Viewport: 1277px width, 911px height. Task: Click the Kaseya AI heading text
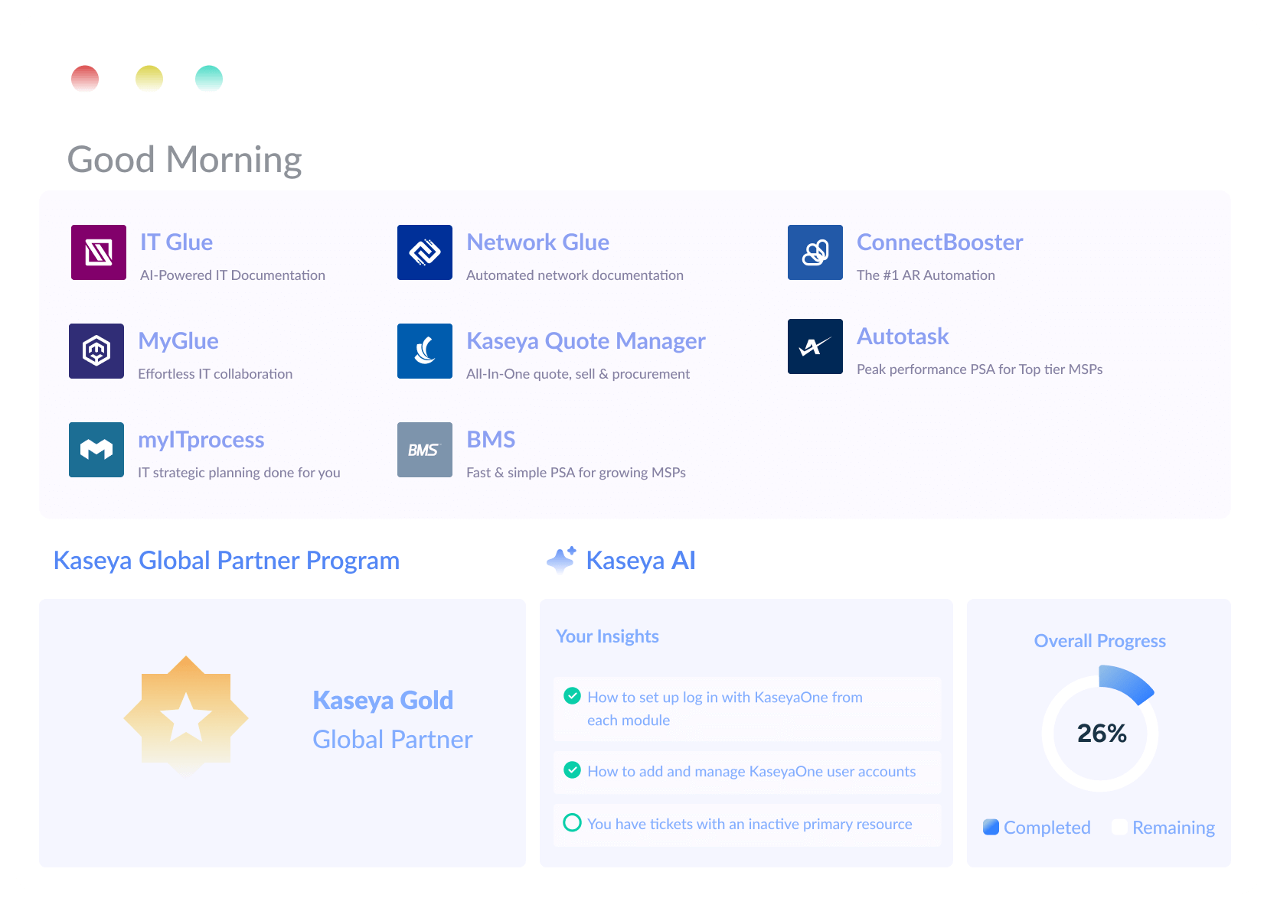tap(641, 561)
